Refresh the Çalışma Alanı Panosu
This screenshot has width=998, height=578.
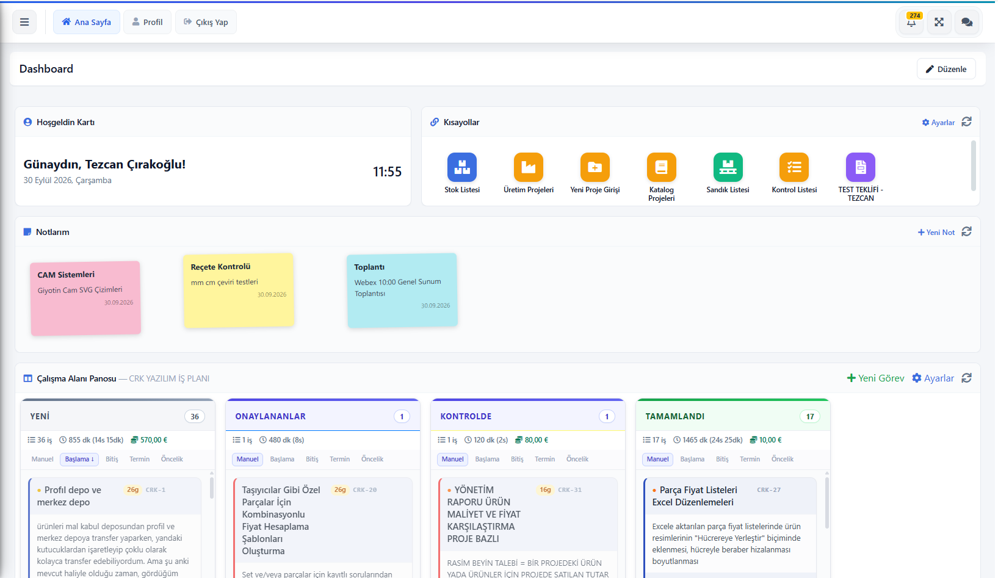click(x=967, y=378)
